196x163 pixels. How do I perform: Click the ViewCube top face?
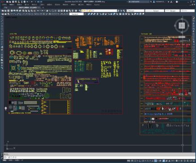[x=182, y=26]
